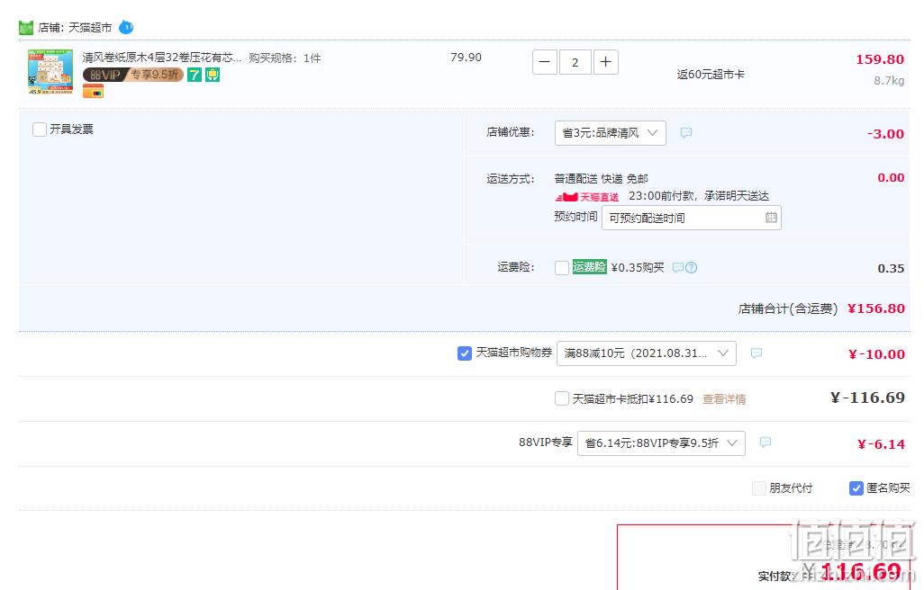The image size is (924, 590).
Task: Click the 88VIP 专享9.5折 badge
Action: [132, 75]
